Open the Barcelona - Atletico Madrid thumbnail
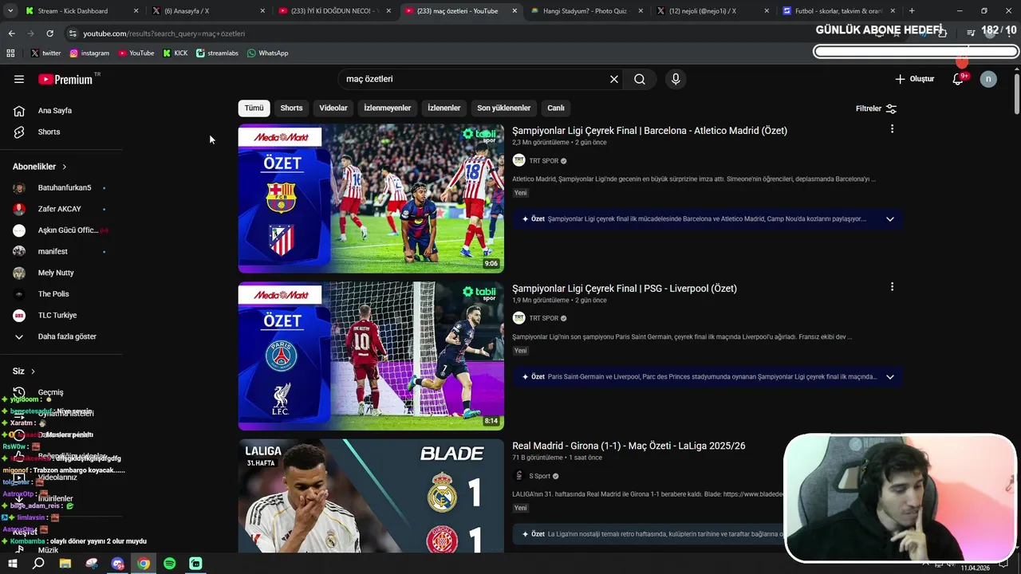Viewport: 1021px width, 574px height. (371, 199)
